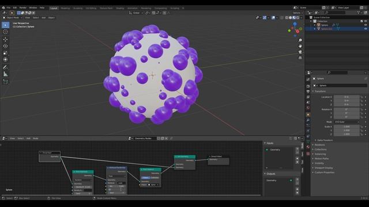
Task: Select the Annotate pencil tool
Action: click(x=5, y=67)
